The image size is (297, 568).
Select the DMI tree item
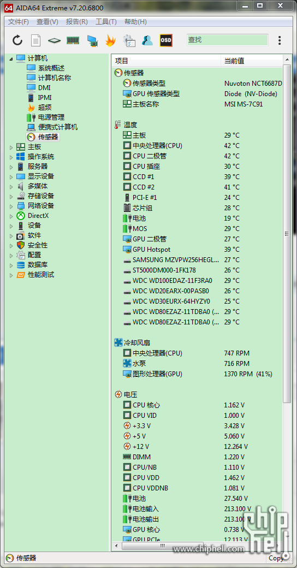[x=44, y=88]
